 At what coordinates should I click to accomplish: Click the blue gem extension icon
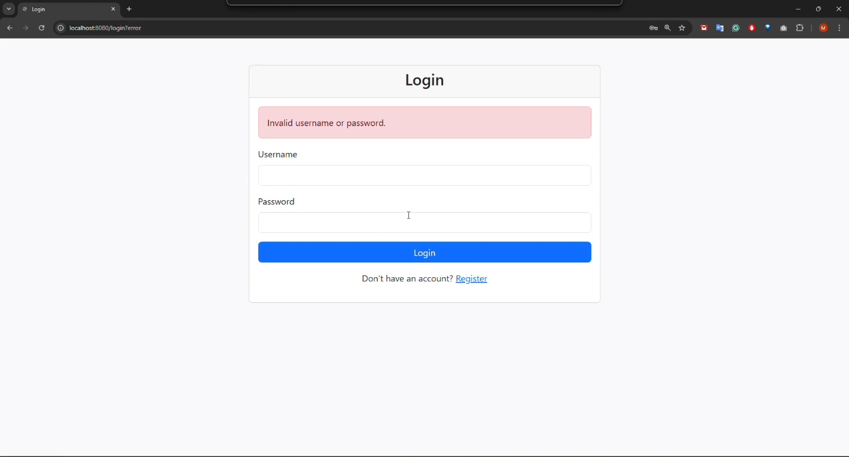click(x=768, y=27)
